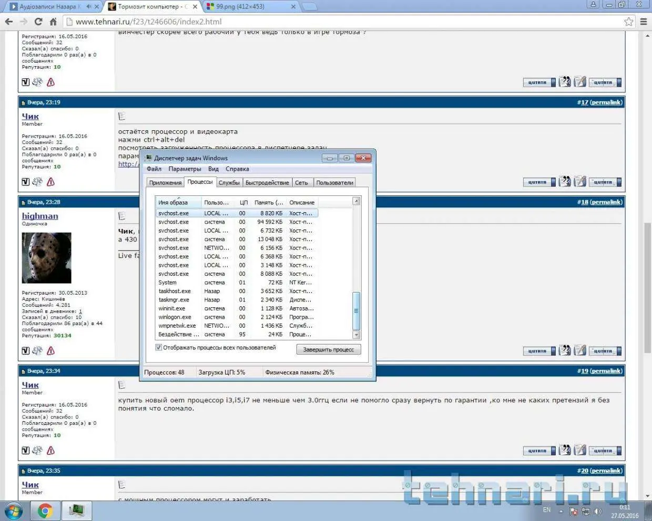Click multi-quote icon in post #17
Image resolution: width=652 pixels, height=521 pixels.
565,181
